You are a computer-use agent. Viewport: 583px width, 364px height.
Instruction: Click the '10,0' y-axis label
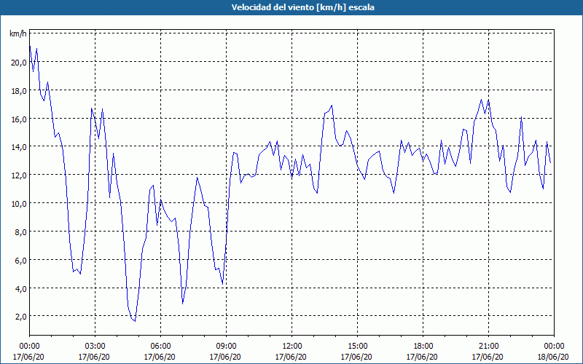point(19,204)
